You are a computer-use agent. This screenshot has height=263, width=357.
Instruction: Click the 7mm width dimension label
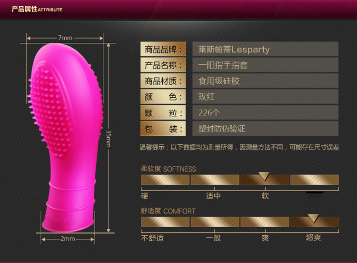click(x=65, y=38)
